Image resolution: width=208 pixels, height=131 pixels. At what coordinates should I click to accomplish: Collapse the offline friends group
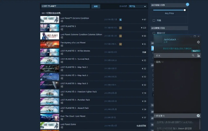pos(155,62)
